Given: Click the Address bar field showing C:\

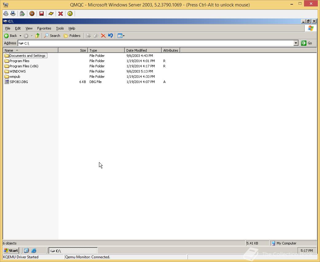Looking at the screenshot, I should [156, 43].
